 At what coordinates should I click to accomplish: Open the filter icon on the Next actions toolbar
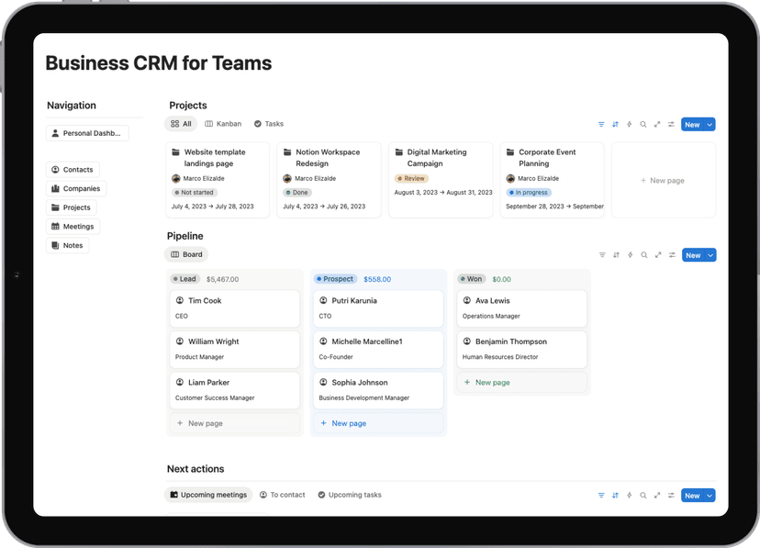point(602,495)
